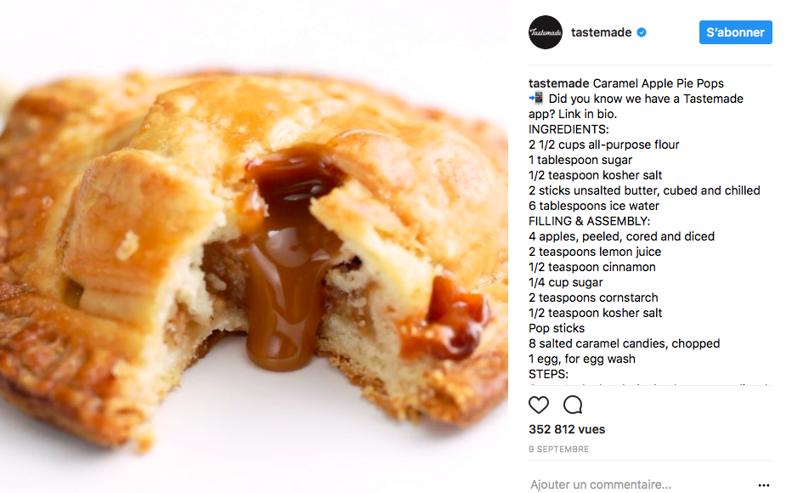The height and width of the screenshot is (493, 792).
Task: Open comments with the speech bubble icon
Action: 573,405
